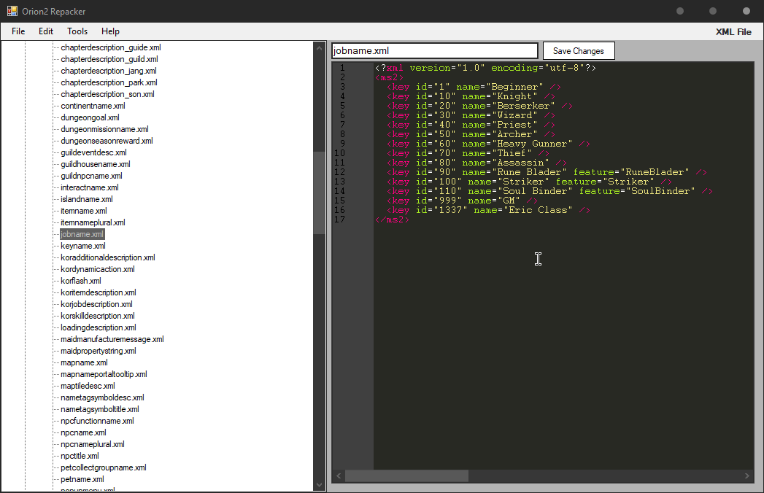Click the Orion2 Repacker app icon
This screenshot has width=764, height=493.
pyautogui.click(x=12, y=11)
